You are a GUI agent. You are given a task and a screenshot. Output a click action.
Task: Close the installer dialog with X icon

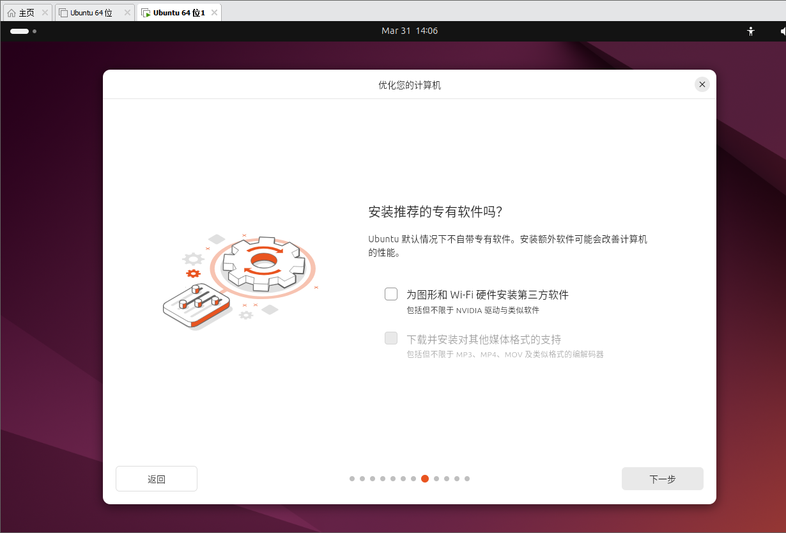pyautogui.click(x=702, y=84)
